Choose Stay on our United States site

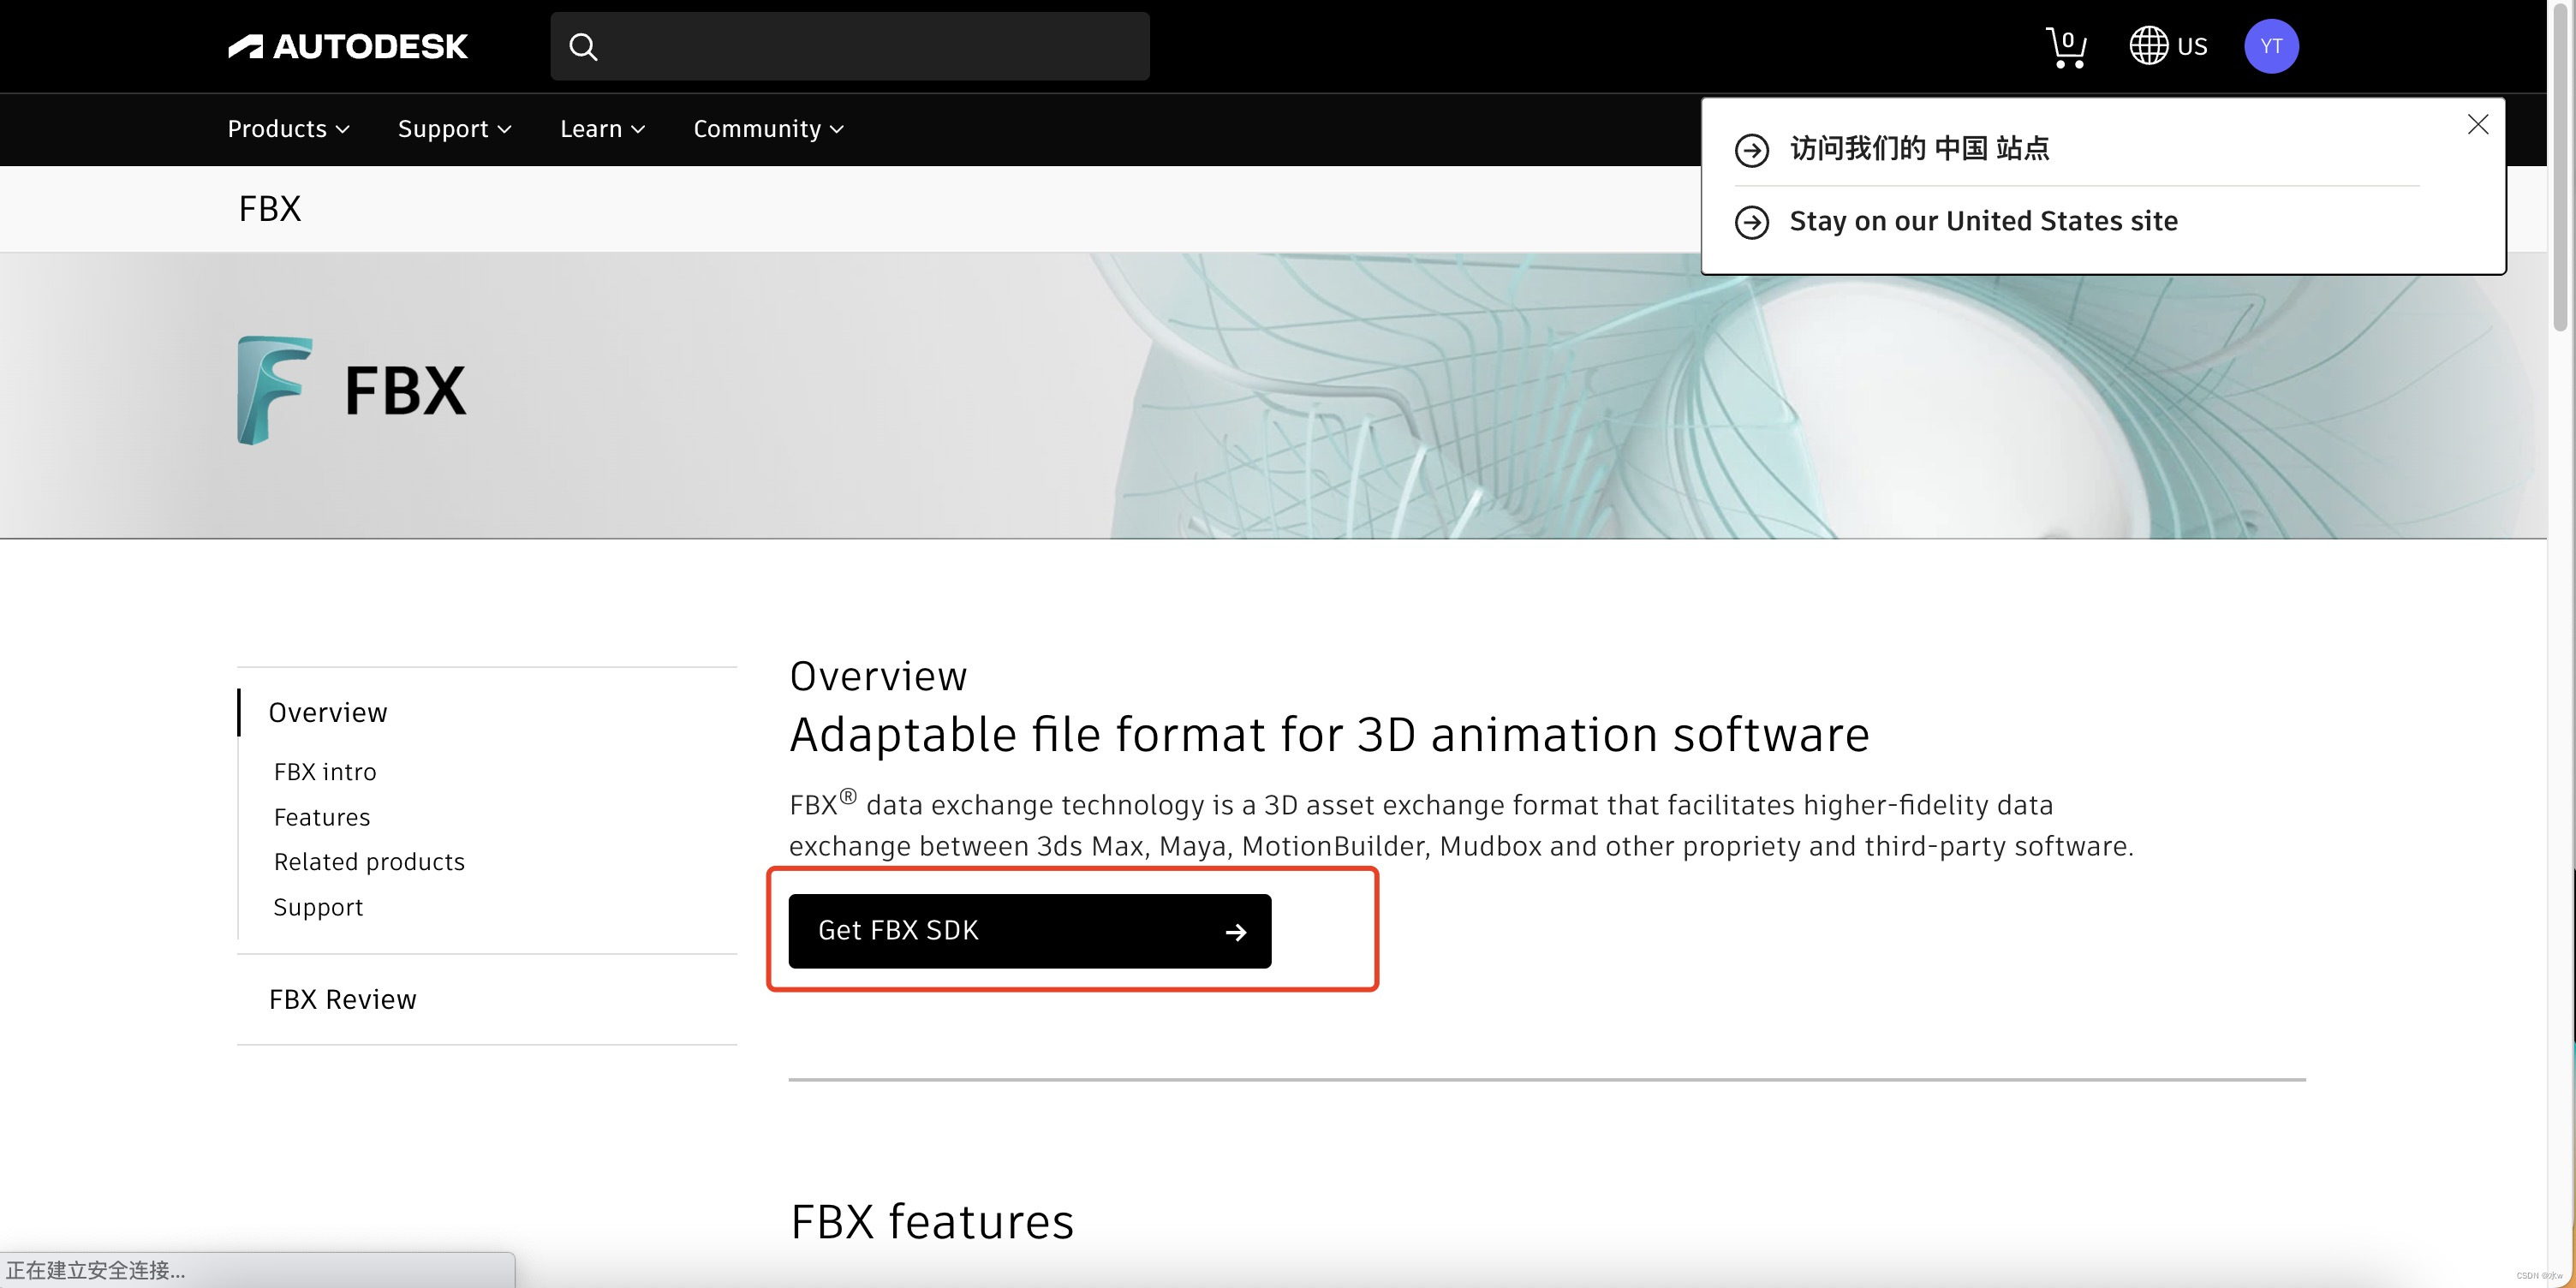(1982, 221)
